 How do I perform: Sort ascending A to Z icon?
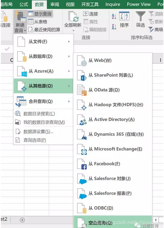[114, 16]
